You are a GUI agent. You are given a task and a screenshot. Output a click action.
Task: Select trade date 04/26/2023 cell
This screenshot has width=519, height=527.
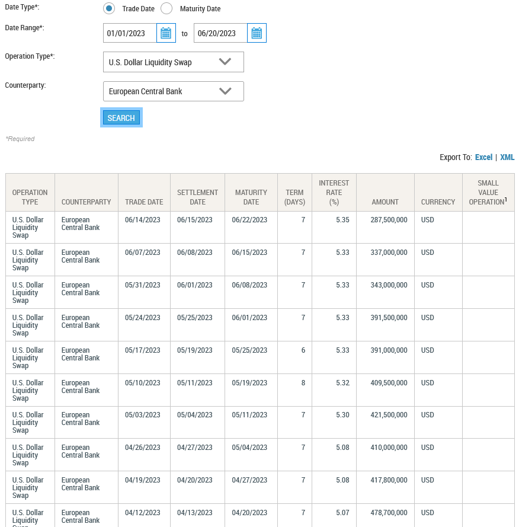[144, 455]
